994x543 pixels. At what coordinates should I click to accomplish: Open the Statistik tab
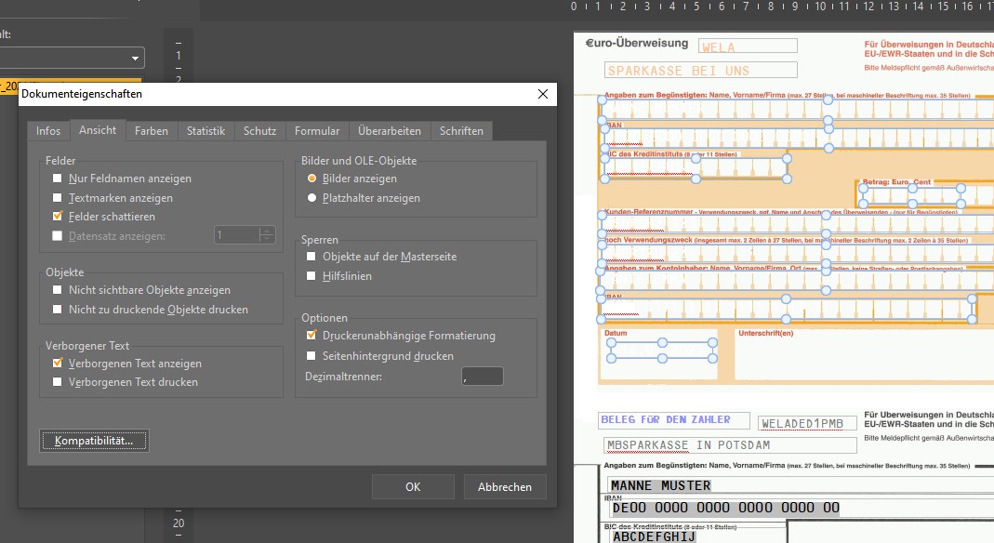pos(206,130)
